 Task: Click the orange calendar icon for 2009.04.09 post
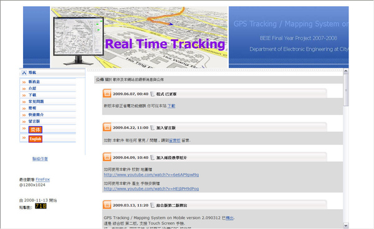point(107,157)
